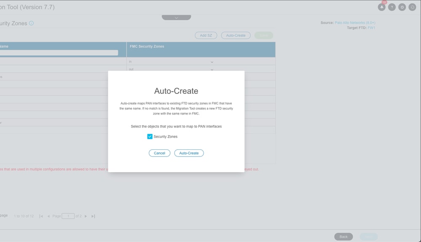Click the page number input box
421x242 pixels.
point(68,216)
